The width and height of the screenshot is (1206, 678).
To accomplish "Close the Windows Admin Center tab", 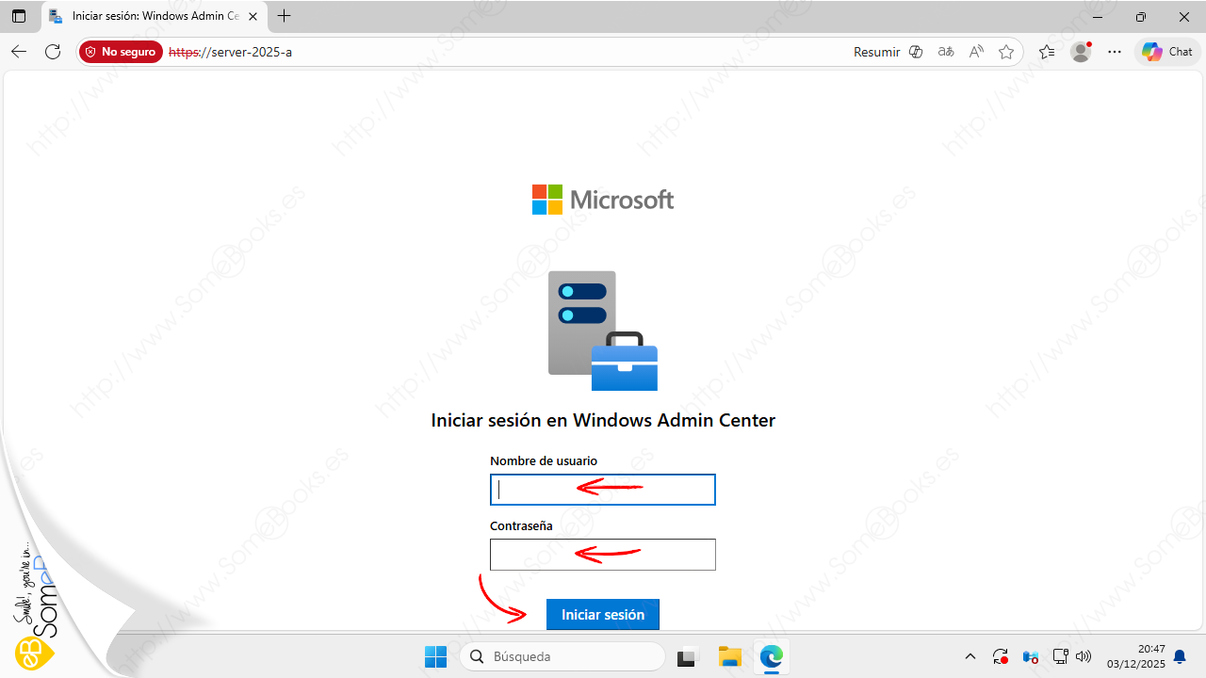I will [x=253, y=17].
